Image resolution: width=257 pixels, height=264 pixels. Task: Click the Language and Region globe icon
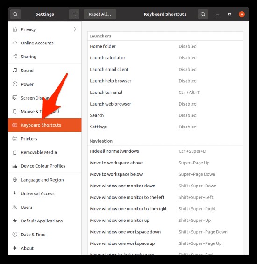[15, 179]
